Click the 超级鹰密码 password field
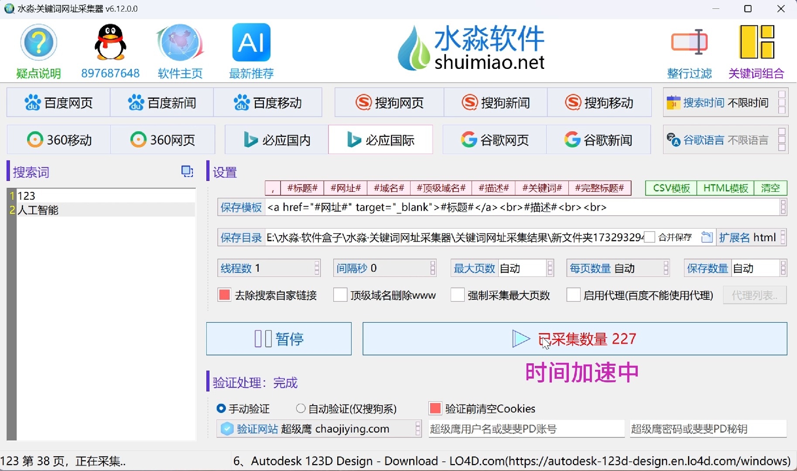This screenshot has height=471, width=797. click(708, 429)
